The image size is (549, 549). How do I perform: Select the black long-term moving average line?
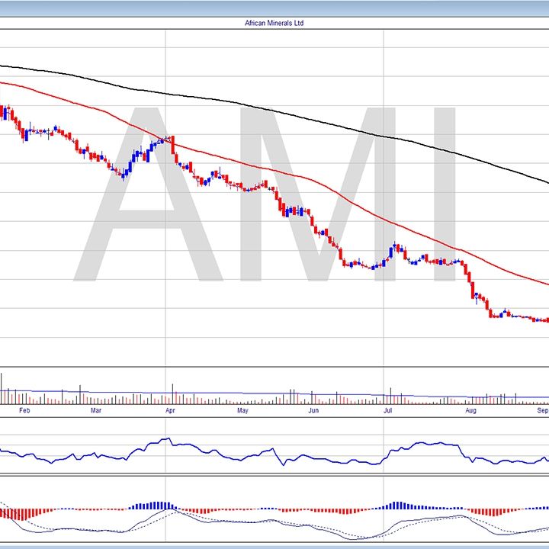305,115
